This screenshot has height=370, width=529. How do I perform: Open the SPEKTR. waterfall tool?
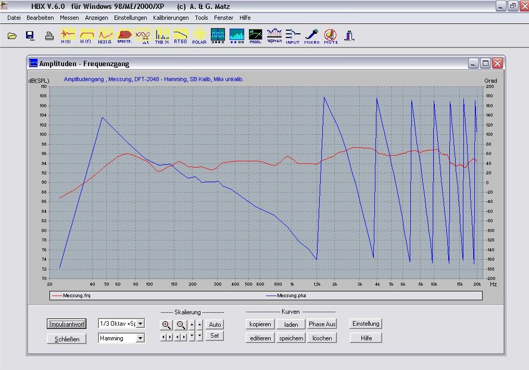124,36
